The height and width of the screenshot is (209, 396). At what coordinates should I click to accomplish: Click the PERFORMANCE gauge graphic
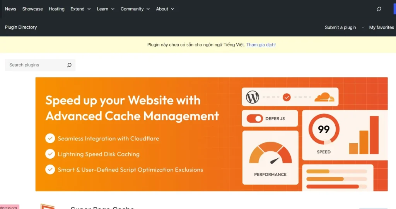click(x=270, y=153)
